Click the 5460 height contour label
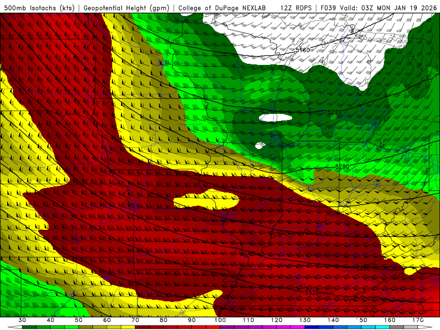 (x=363, y=269)
